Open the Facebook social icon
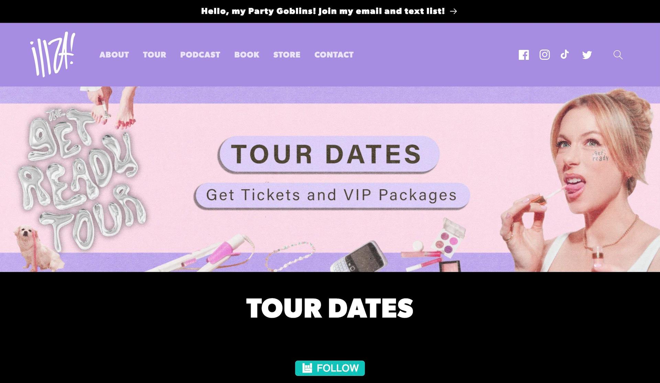 pos(524,55)
